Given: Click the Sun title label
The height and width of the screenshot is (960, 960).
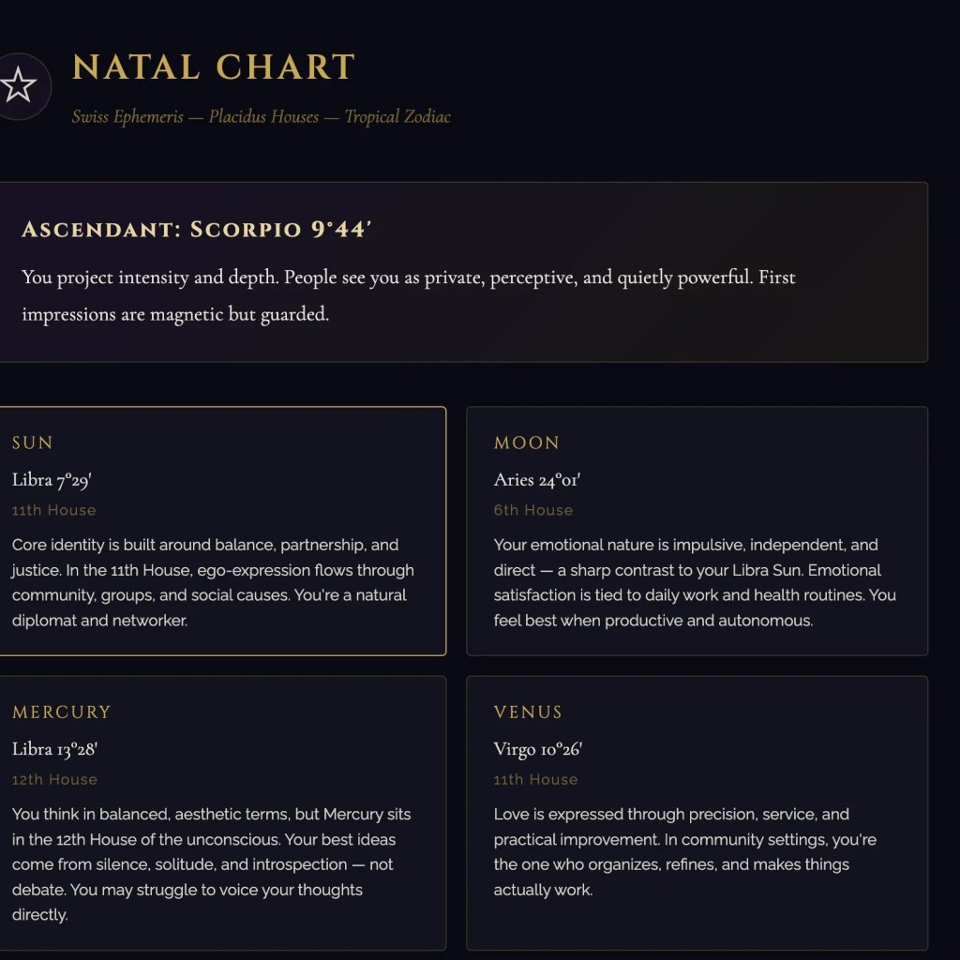Looking at the screenshot, I should click(x=33, y=442).
